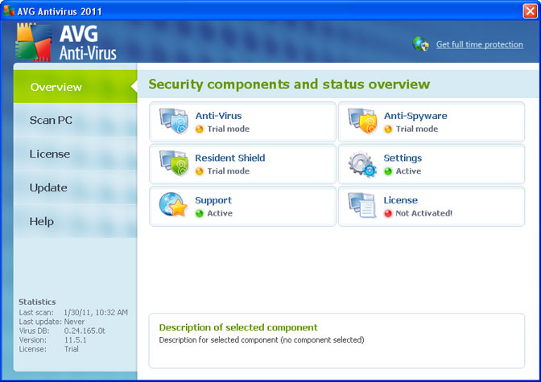541x382 pixels.
Task: Click last scan value 1/30/11, 10:32 AM
Action: (96, 312)
